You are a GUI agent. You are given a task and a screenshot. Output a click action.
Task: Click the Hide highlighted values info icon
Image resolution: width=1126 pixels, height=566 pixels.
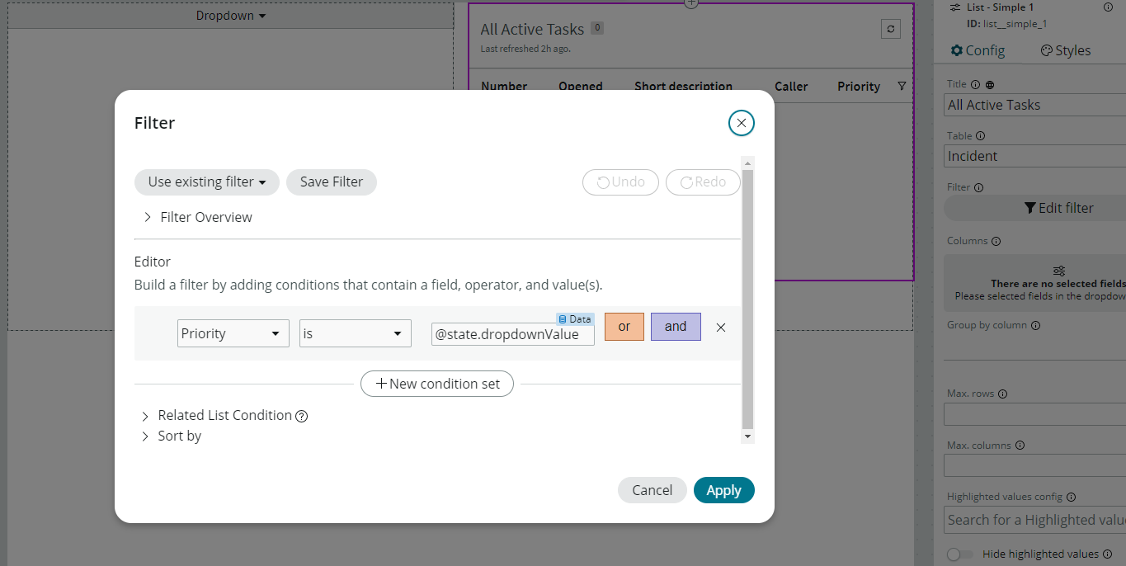[1108, 554]
